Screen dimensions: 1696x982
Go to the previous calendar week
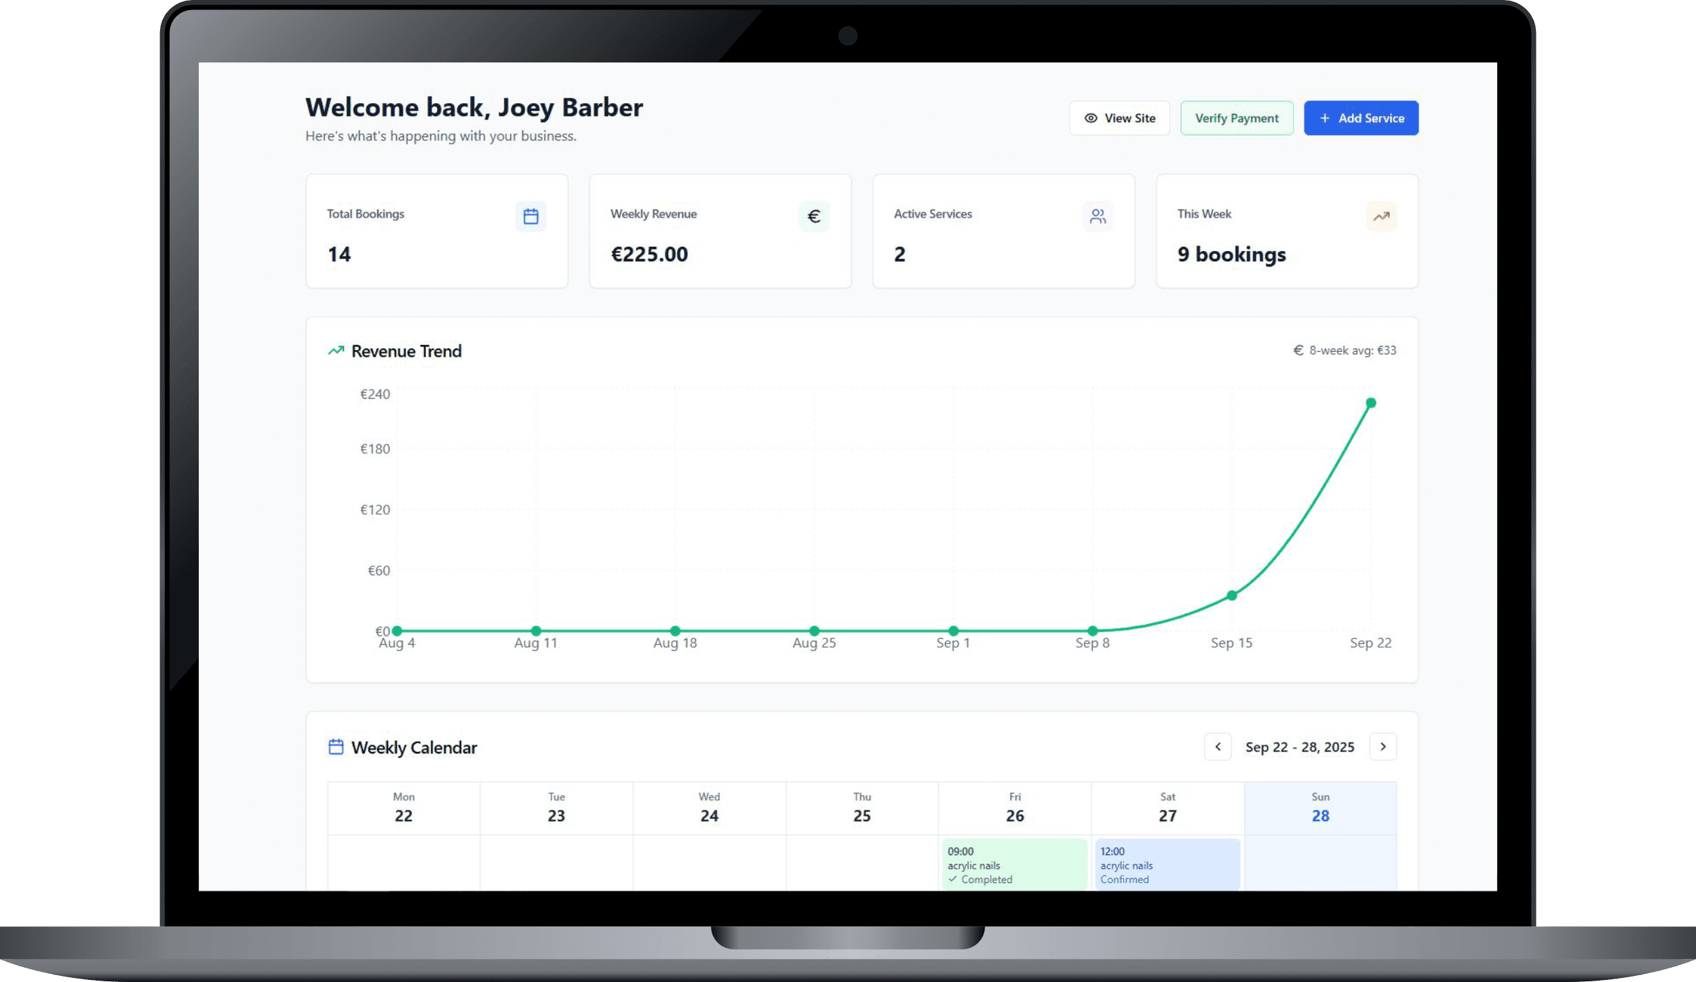(1218, 747)
